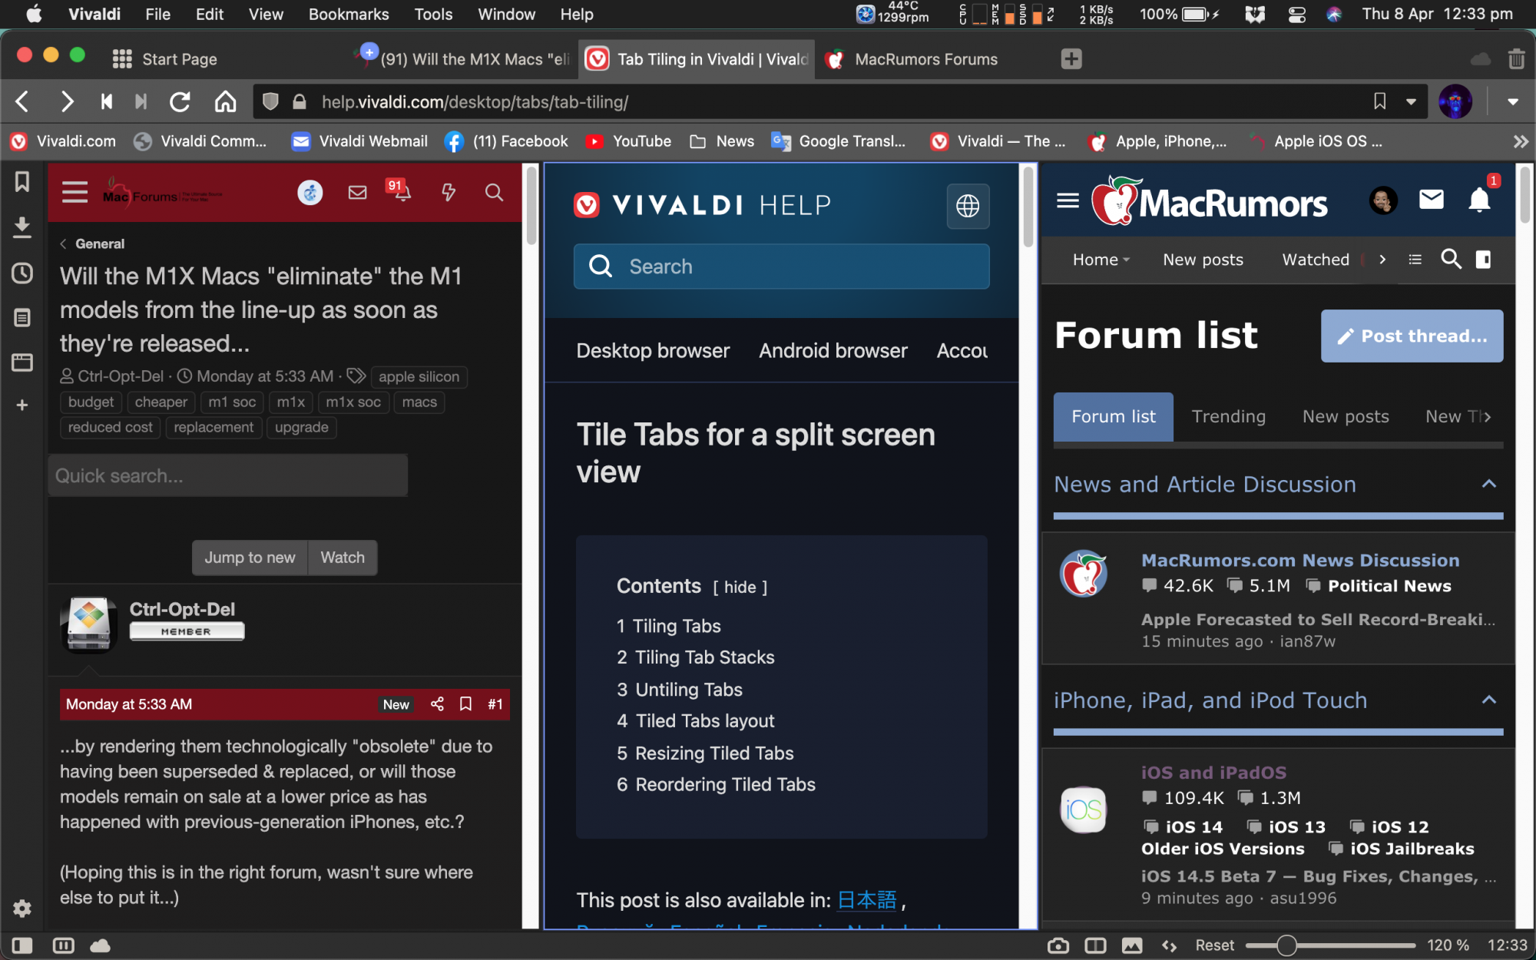Open MacRumors messages via the envelope icon

[1430, 200]
